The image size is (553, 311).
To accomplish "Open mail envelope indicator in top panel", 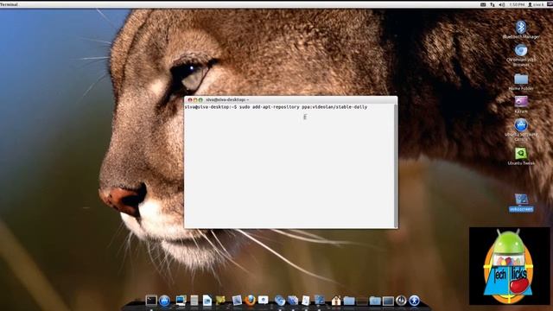I will click(x=483, y=4).
